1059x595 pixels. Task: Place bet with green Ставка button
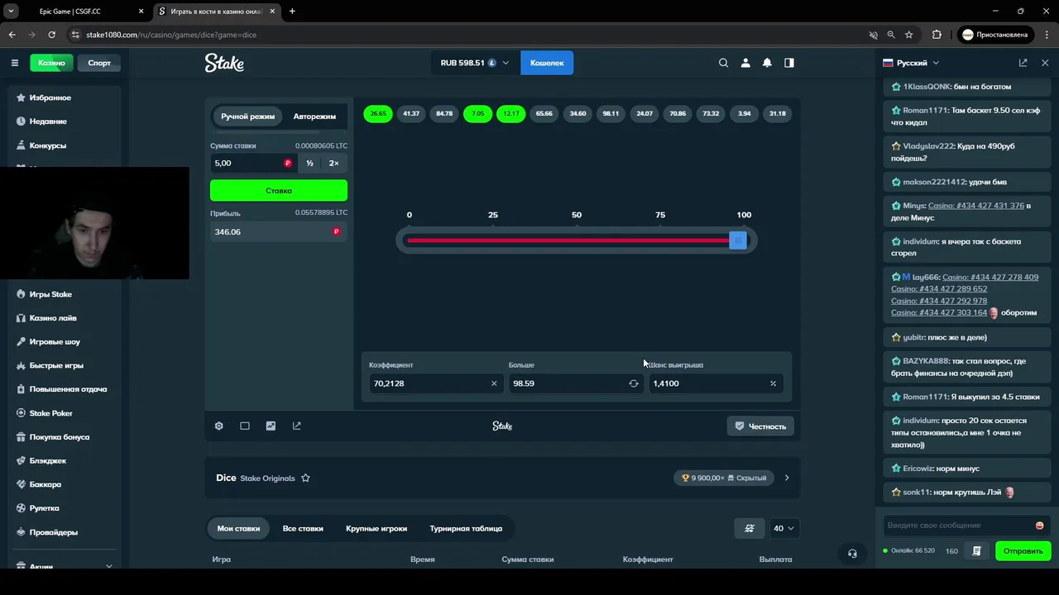point(279,190)
